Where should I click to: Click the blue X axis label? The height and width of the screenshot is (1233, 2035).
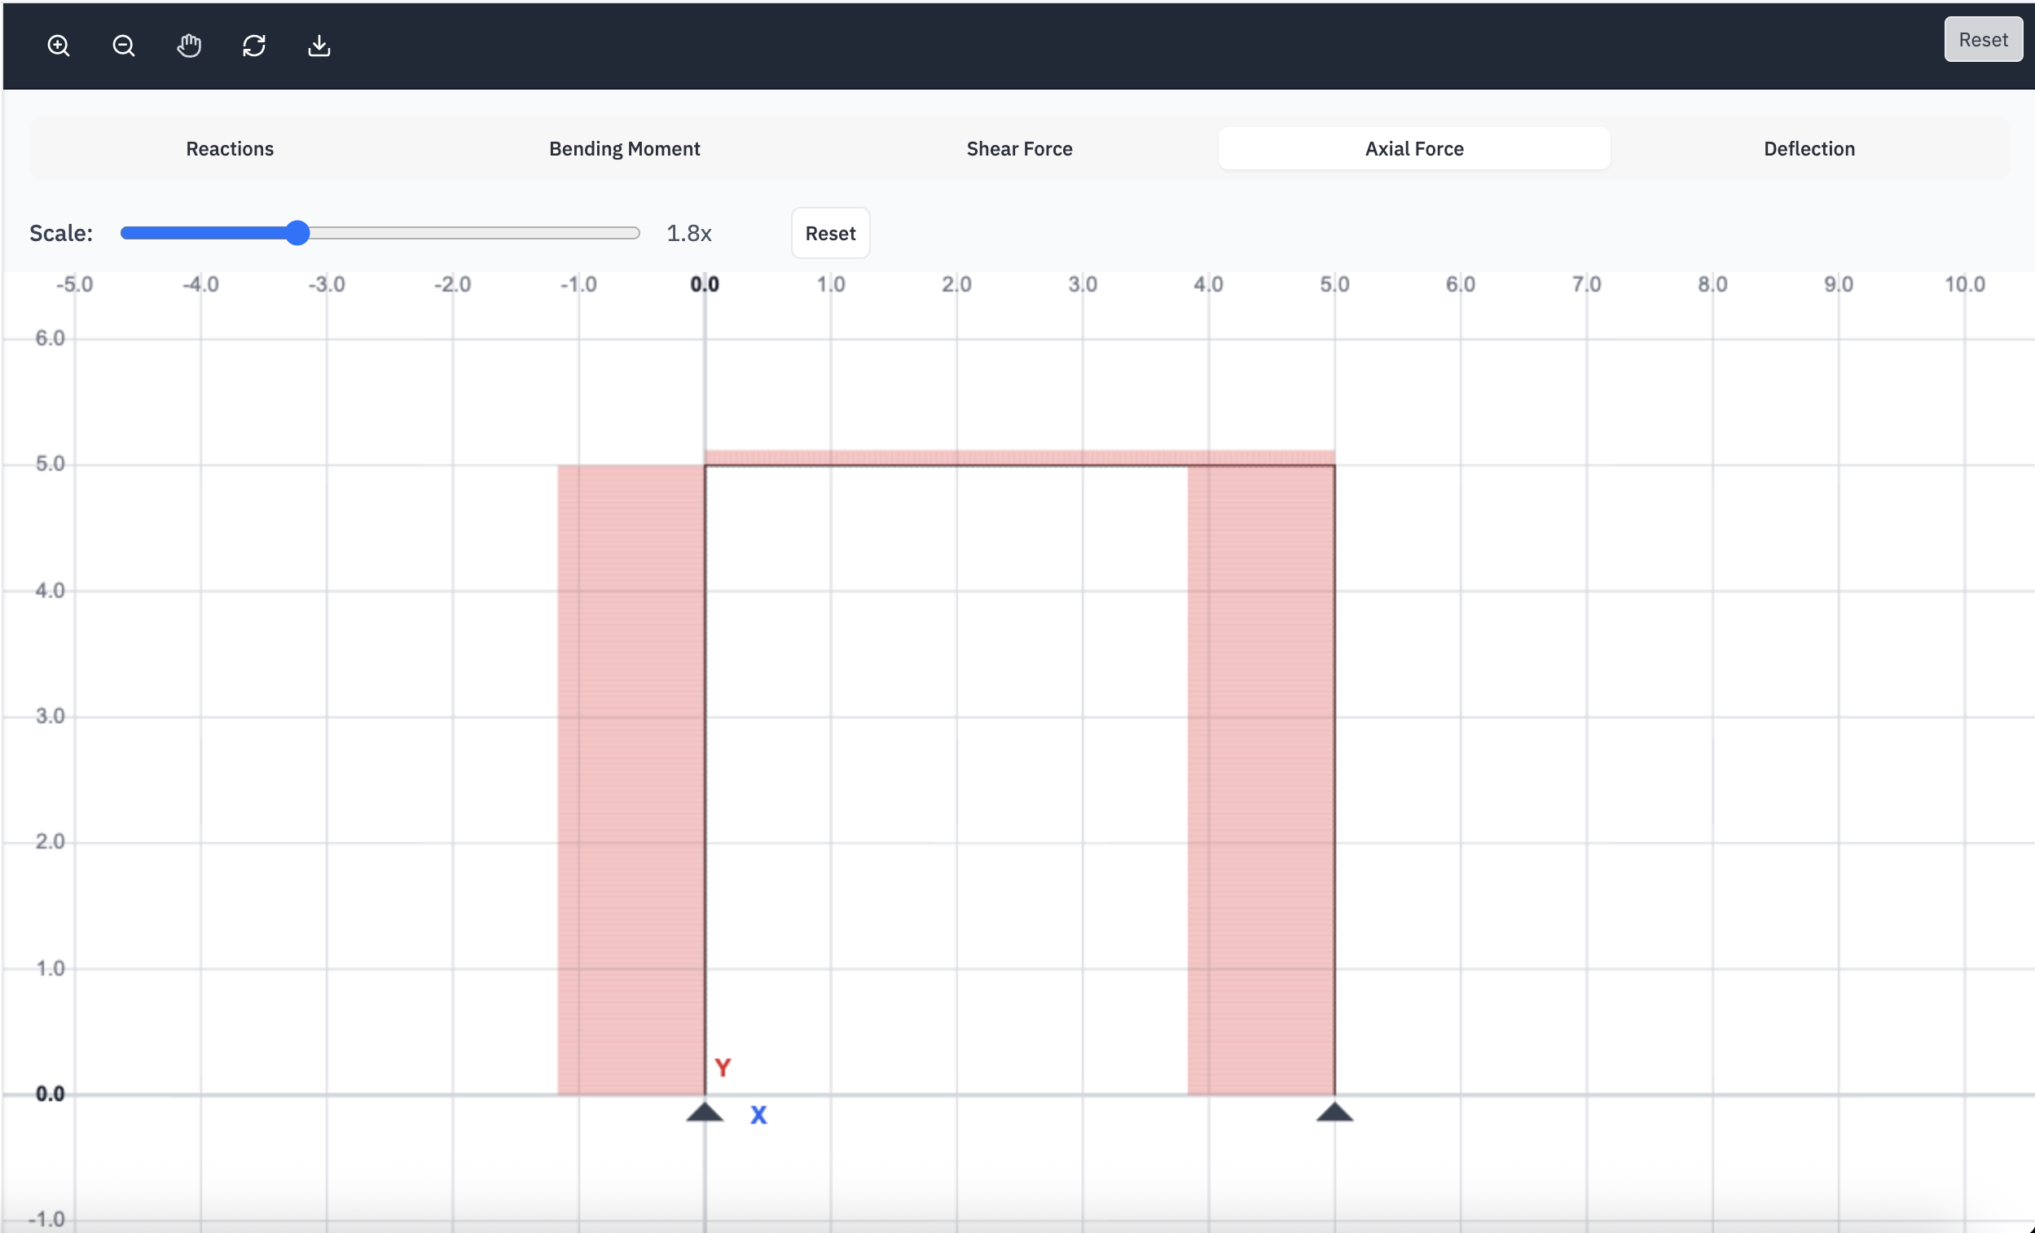(758, 1116)
